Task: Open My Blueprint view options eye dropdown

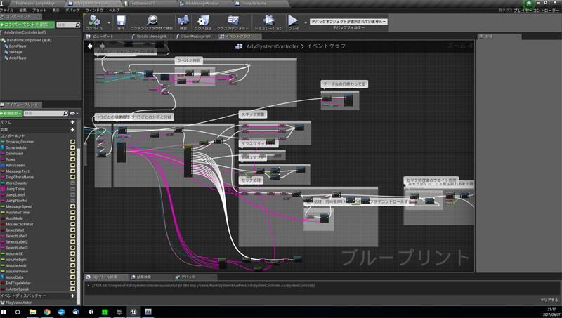Action: (x=74, y=113)
